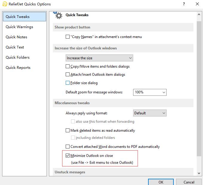The width and height of the screenshot is (203, 185).
Task: Open the Always reply format Default dropdown
Action: point(150,113)
